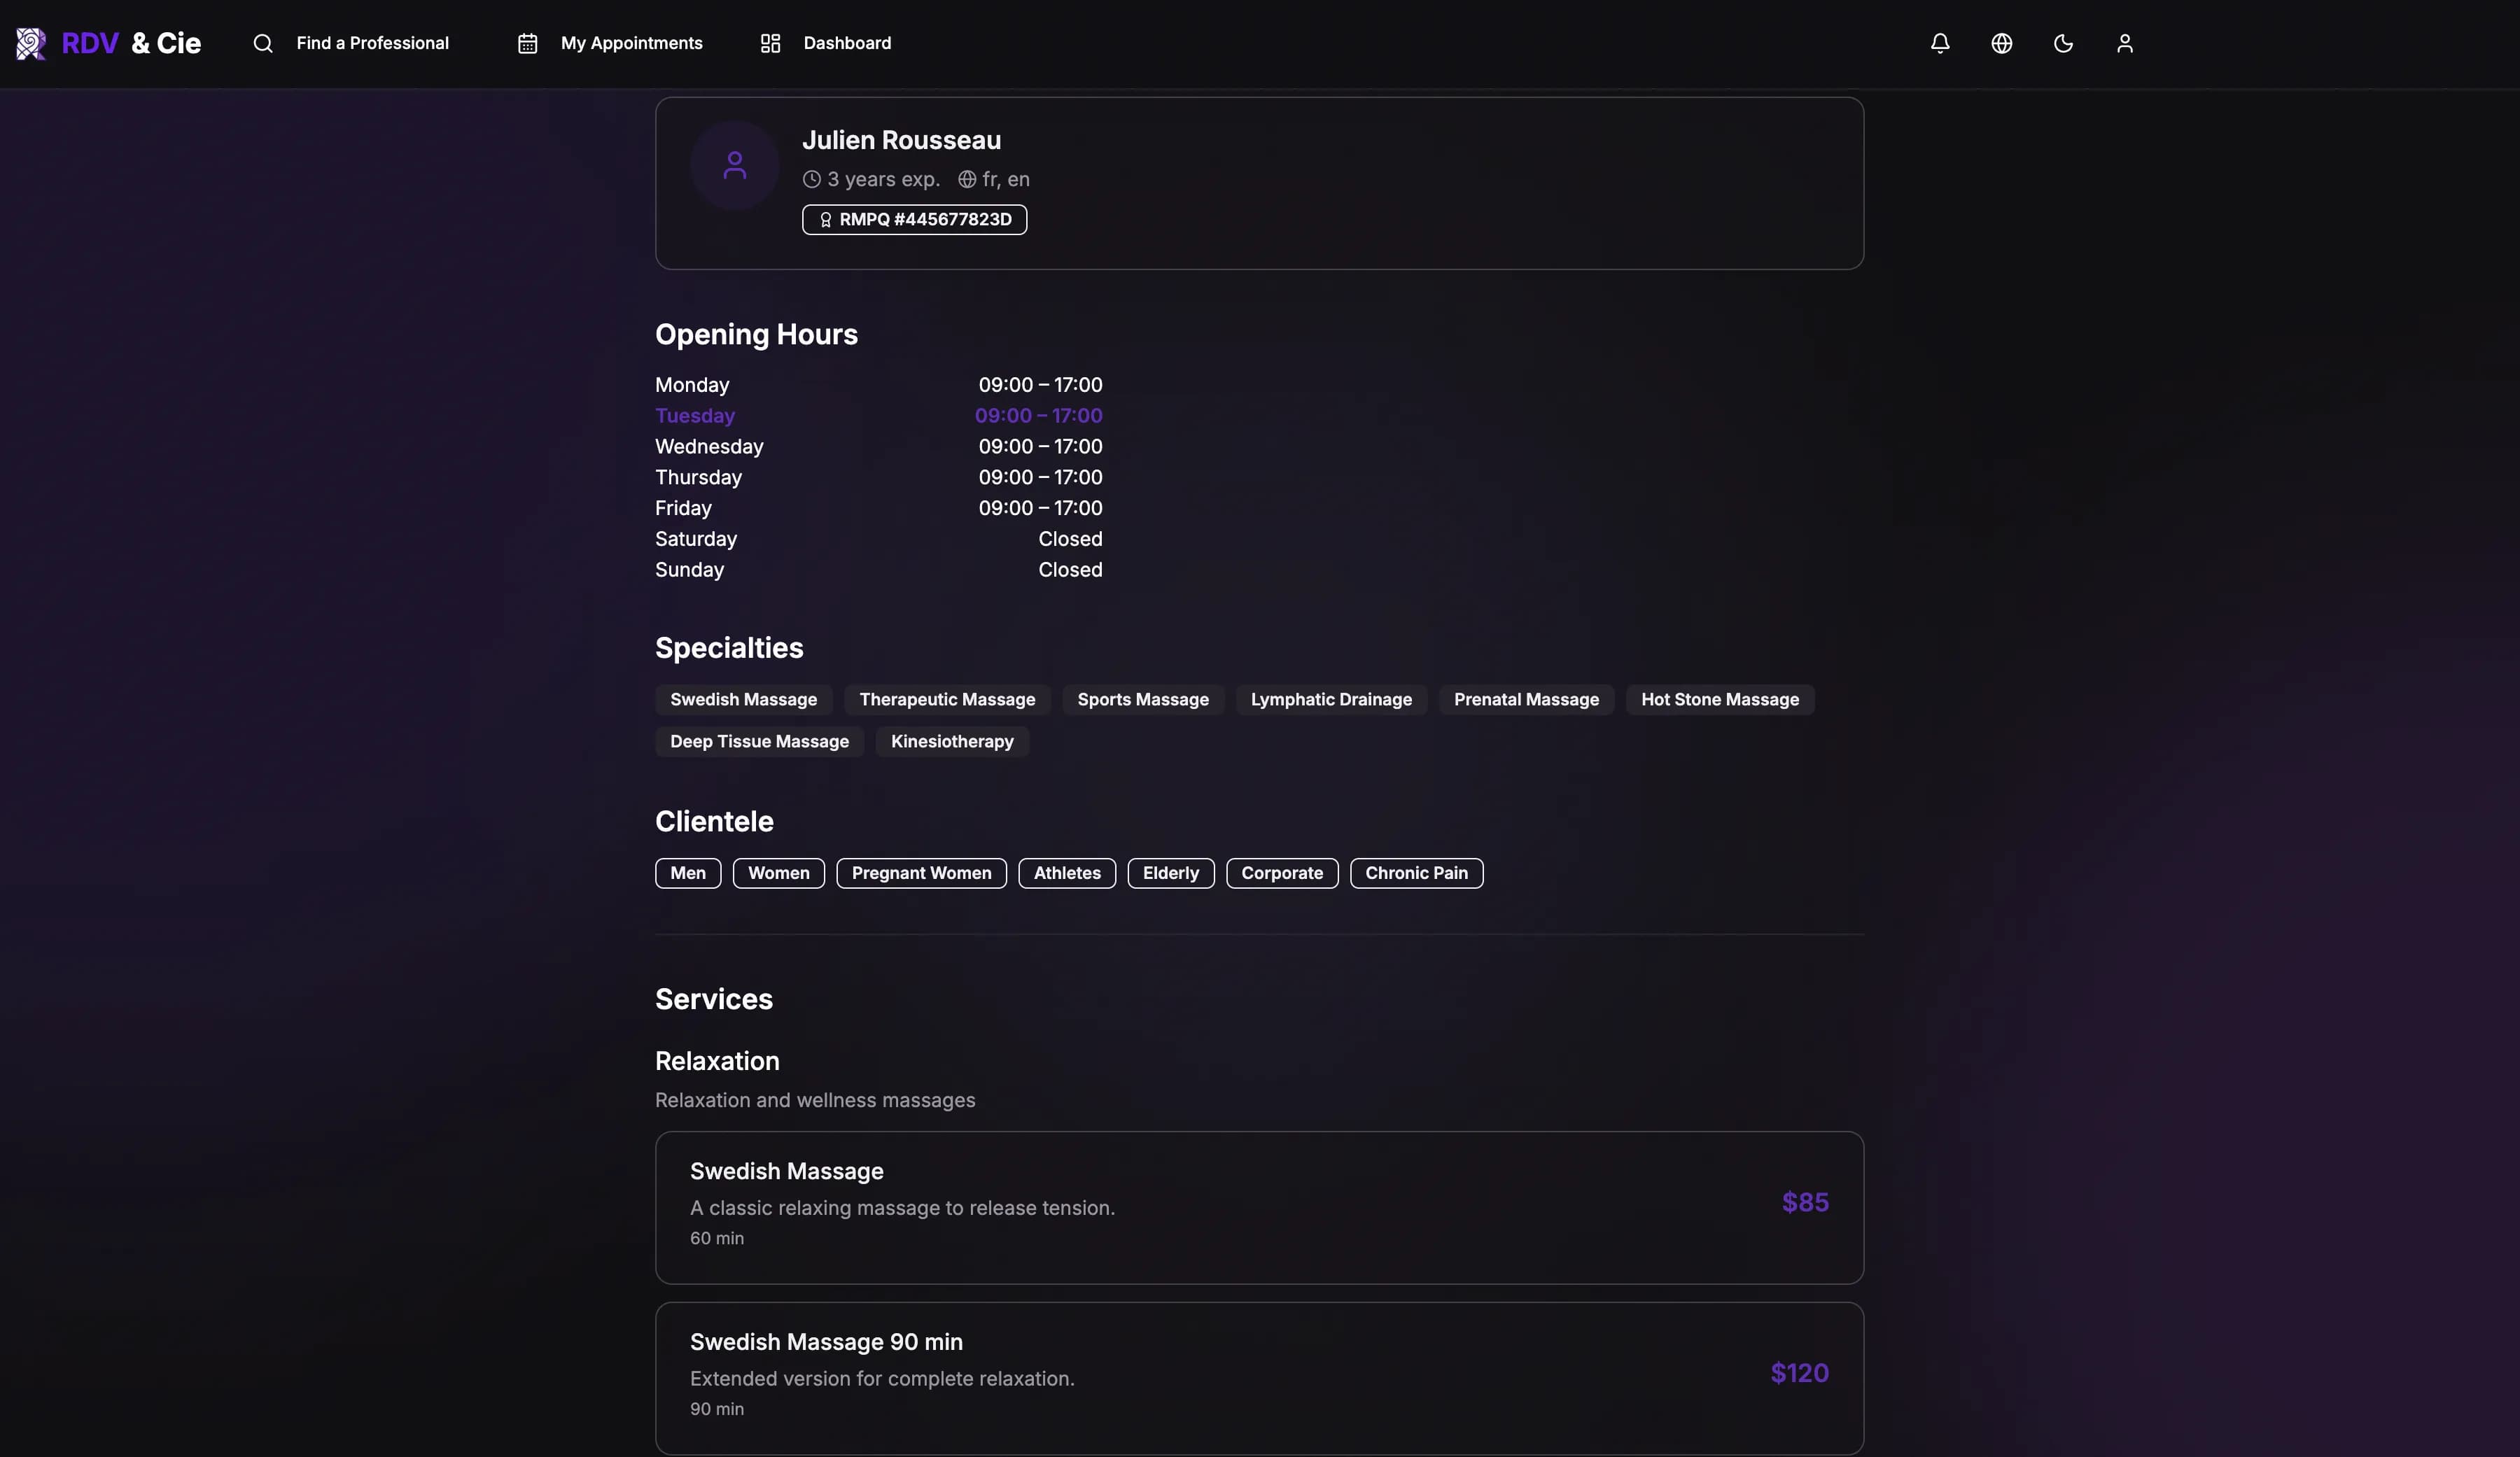Screen dimensions: 2520x1457
Task: Select the Swedish Massage $85 service card
Action: pos(1259,1207)
